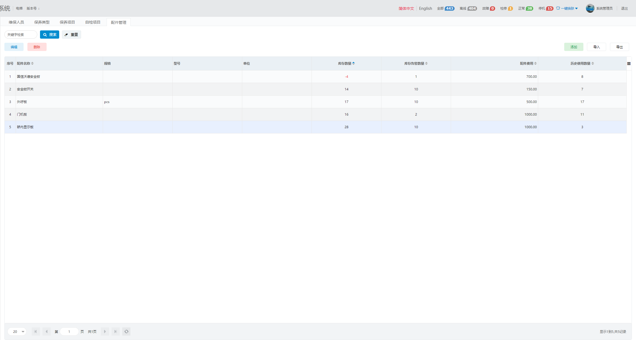Click the system administrator avatar
The height and width of the screenshot is (340, 636).
pos(590,8)
